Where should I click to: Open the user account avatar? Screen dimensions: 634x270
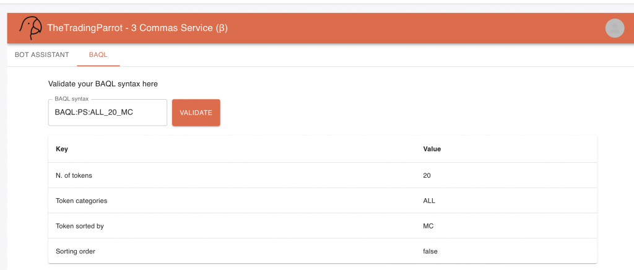(614, 28)
